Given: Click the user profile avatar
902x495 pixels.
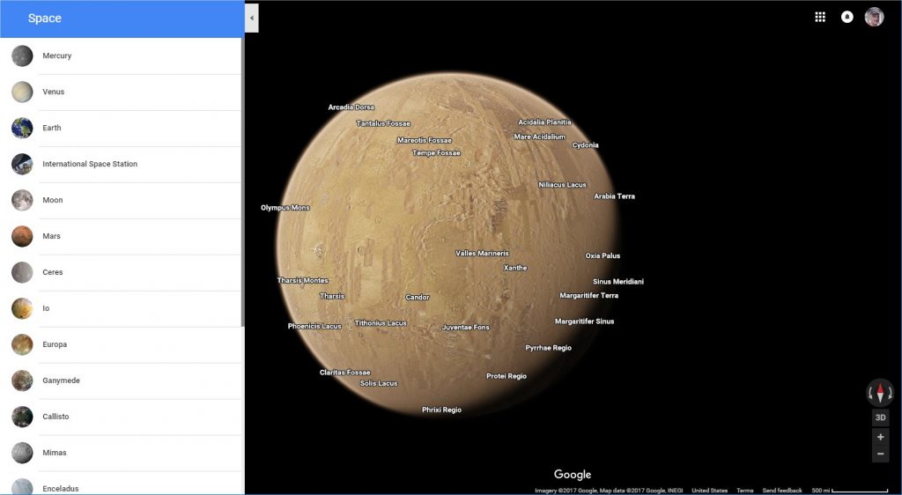Looking at the screenshot, I should point(874,17).
